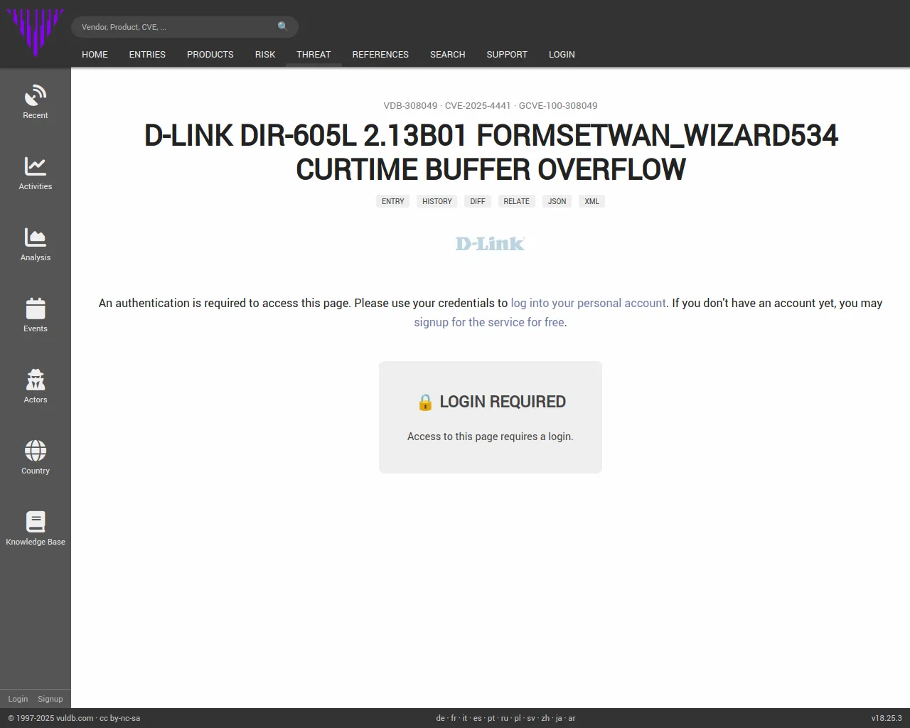This screenshot has height=728, width=910.
Task: Open the cc by-nc-sa license link
Action: 120,718
